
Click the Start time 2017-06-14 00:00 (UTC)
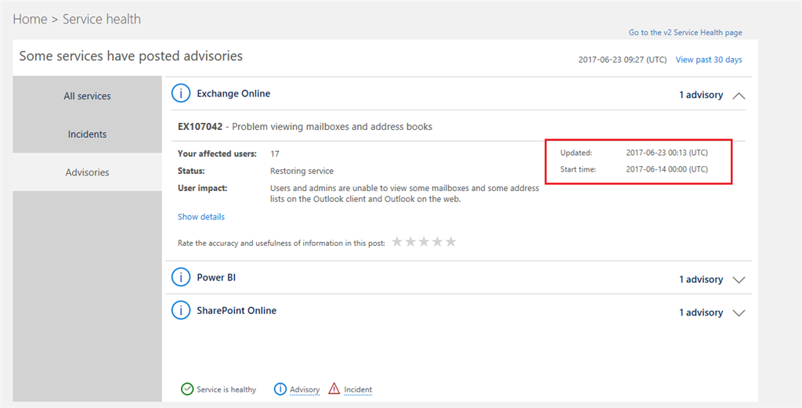(x=667, y=169)
